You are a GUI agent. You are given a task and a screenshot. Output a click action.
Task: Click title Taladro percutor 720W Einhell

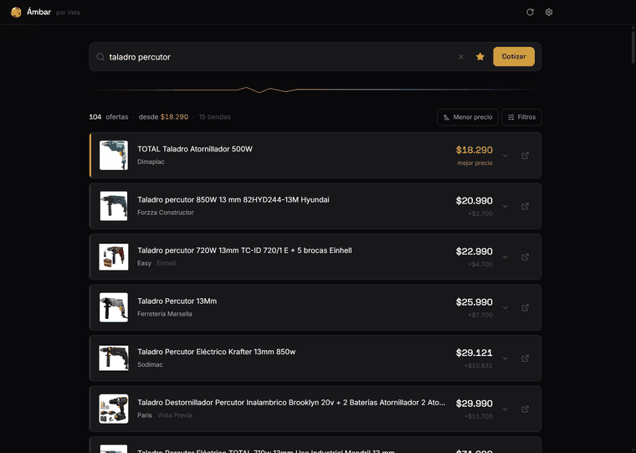tap(244, 250)
